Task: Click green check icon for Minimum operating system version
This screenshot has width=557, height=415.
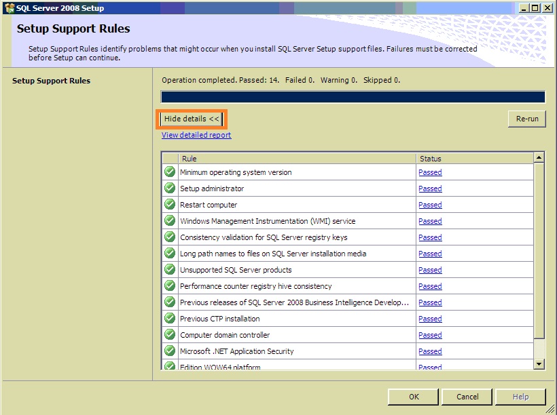Action: pos(170,172)
